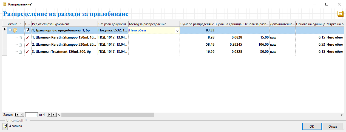Screen dimensions: 346x132
Task: Click the folder icon in Транспорт row
Action: [x=15, y=30]
